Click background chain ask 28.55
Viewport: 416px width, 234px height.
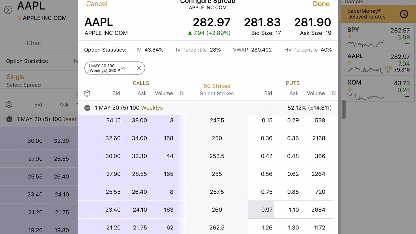click(61, 159)
